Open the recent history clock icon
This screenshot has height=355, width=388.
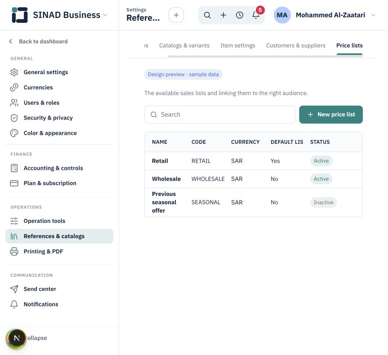point(240,15)
